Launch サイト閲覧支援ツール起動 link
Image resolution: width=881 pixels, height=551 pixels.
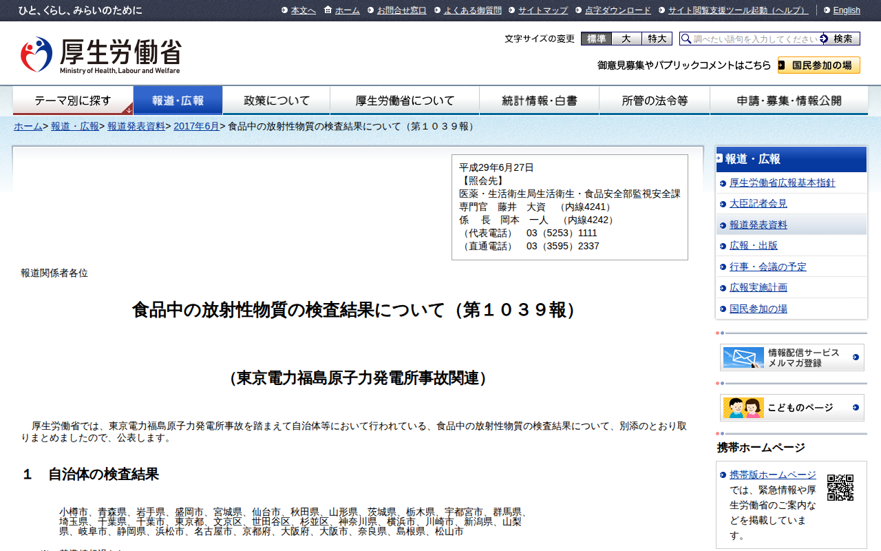click(x=739, y=10)
